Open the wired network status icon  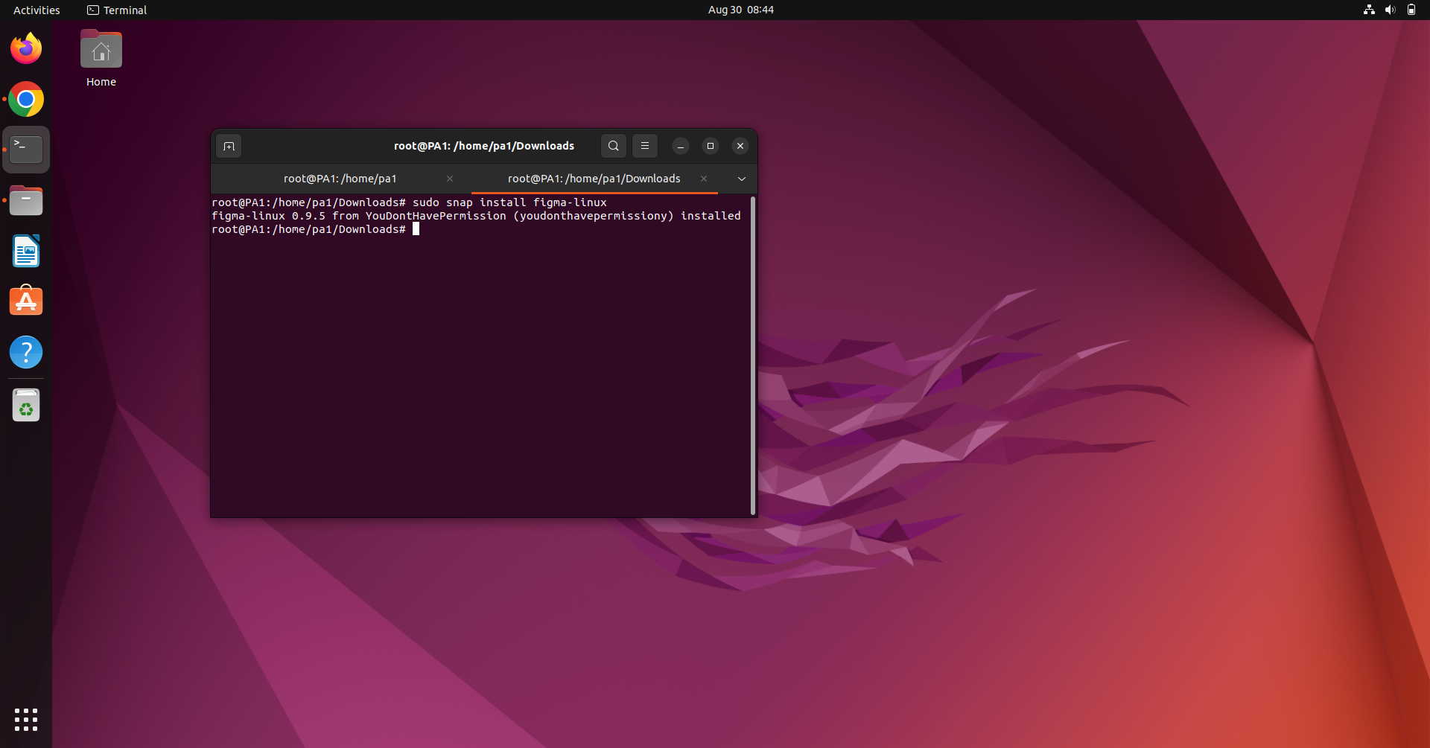pos(1369,10)
